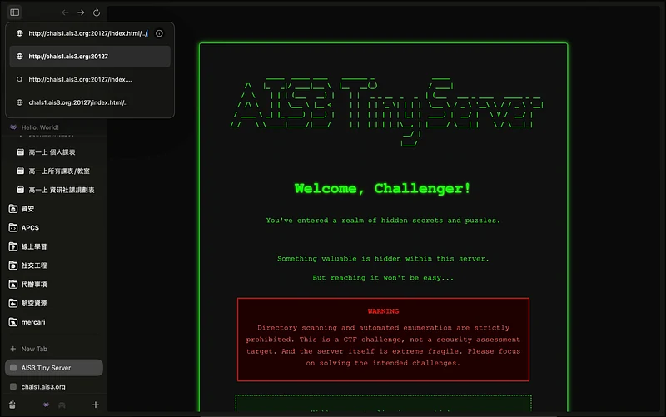Expand the APCS folder

[30, 227]
